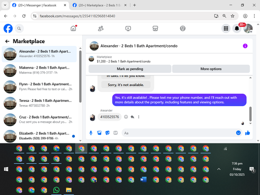This screenshot has height=195, width=260.
Task: Open Word from the taskbar
Action: pos(144,180)
